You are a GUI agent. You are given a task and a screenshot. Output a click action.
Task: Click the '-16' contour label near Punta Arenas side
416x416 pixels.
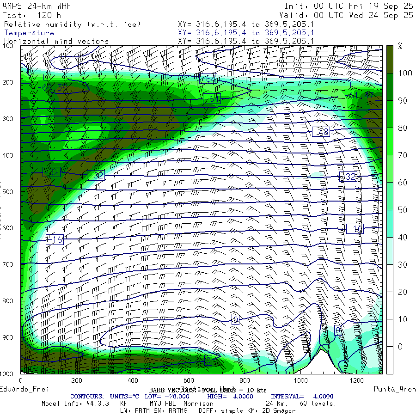pyautogui.click(x=355, y=229)
